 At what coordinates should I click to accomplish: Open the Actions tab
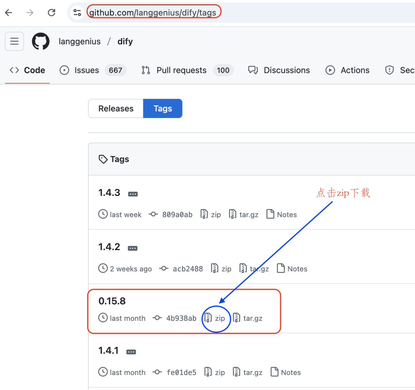click(x=347, y=70)
